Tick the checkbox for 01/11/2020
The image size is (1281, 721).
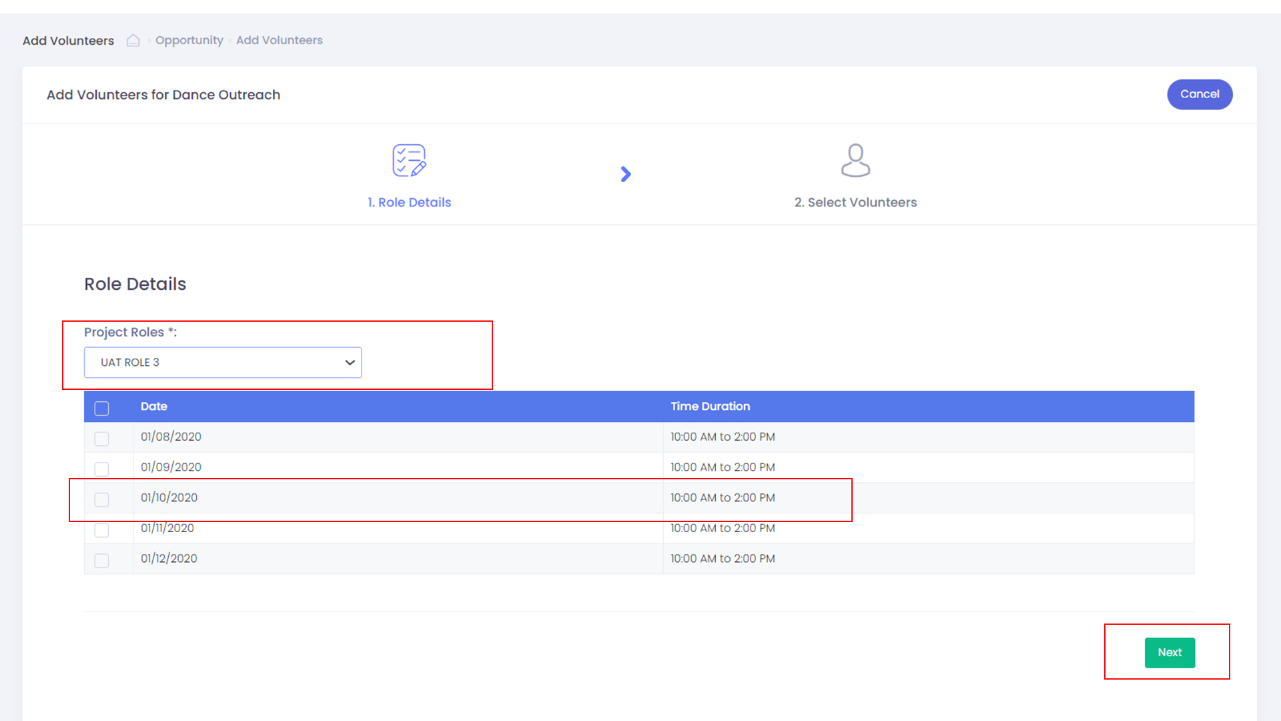coord(101,530)
